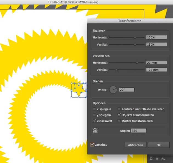Select the yellow star on canvas
The height and width of the screenshot is (163, 173).
[x=79, y=90]
